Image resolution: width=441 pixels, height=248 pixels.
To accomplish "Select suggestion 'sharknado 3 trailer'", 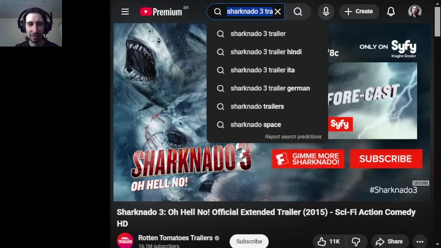I will point(267,34).
